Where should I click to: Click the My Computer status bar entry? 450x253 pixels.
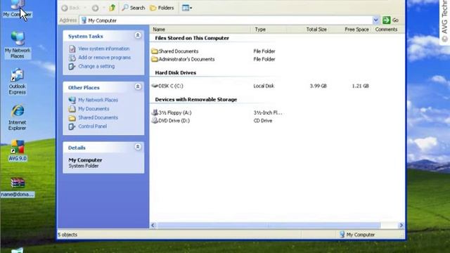pos(357,234)
